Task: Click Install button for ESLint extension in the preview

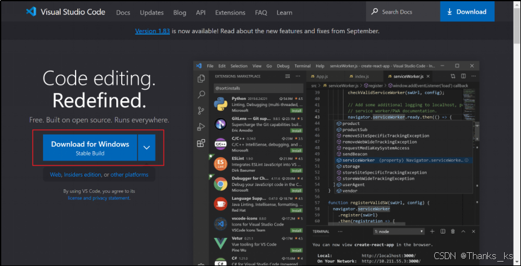Action: coord(295,170)
